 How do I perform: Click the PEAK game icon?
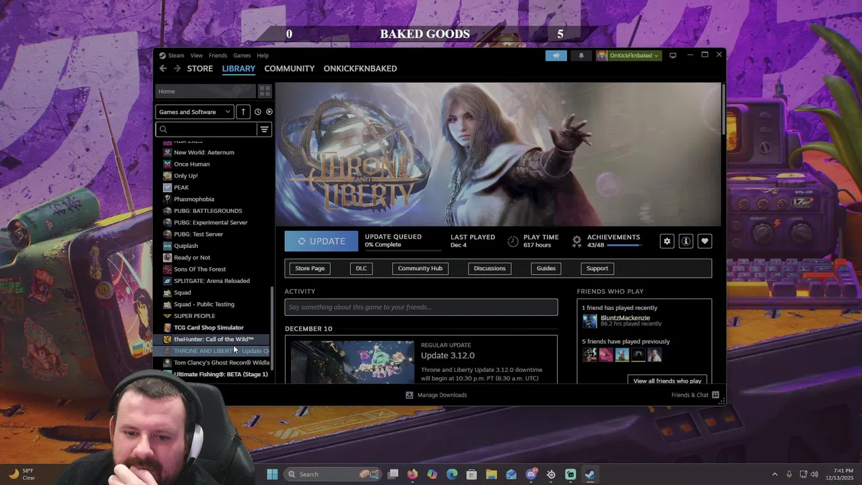click(x=168, y=187)
